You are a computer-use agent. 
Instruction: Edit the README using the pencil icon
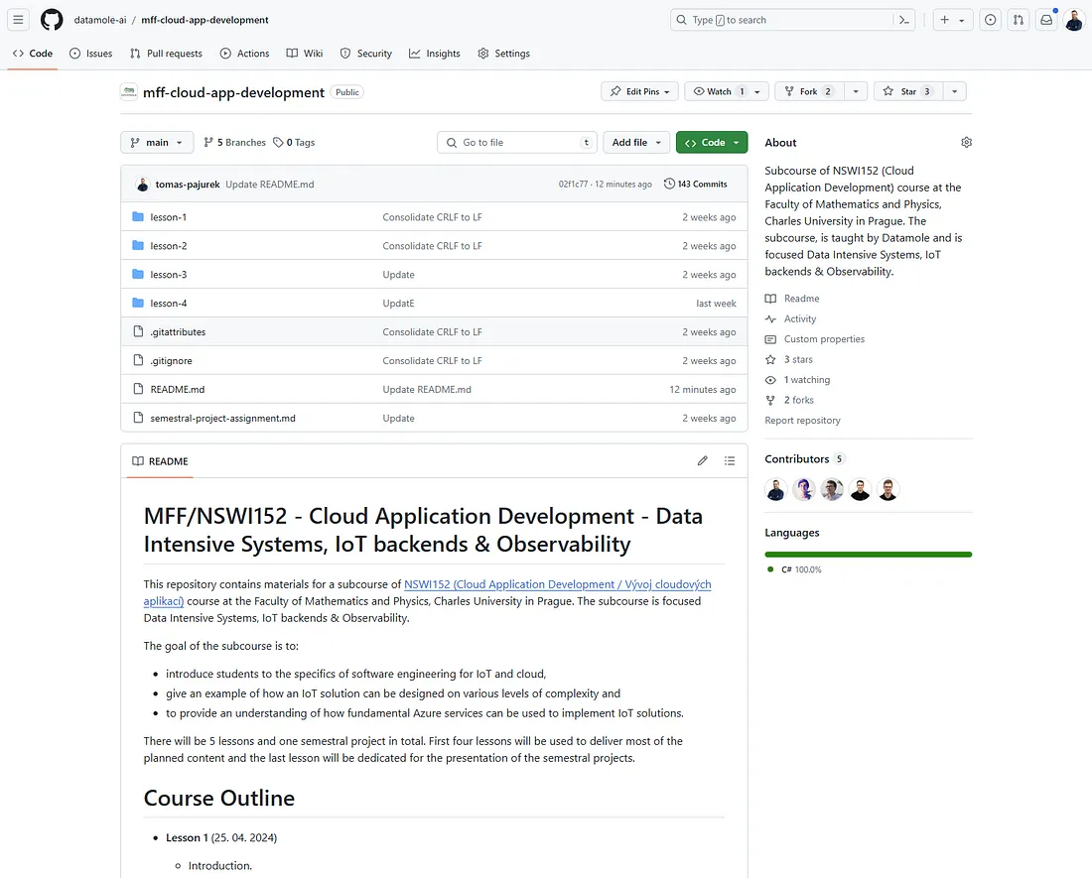[702, 460]
